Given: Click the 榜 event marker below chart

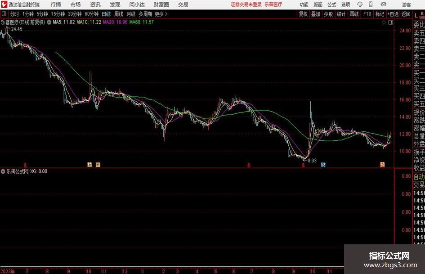Looking at the screenshot, I should [x=89, y=165].
